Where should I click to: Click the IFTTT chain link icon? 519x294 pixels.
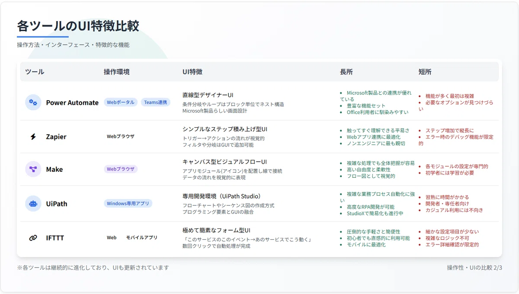tap(33, 238)
